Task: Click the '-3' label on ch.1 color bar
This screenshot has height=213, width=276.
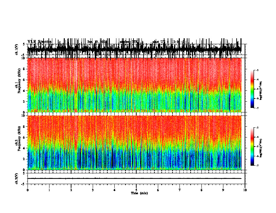Action: (257, 70)
